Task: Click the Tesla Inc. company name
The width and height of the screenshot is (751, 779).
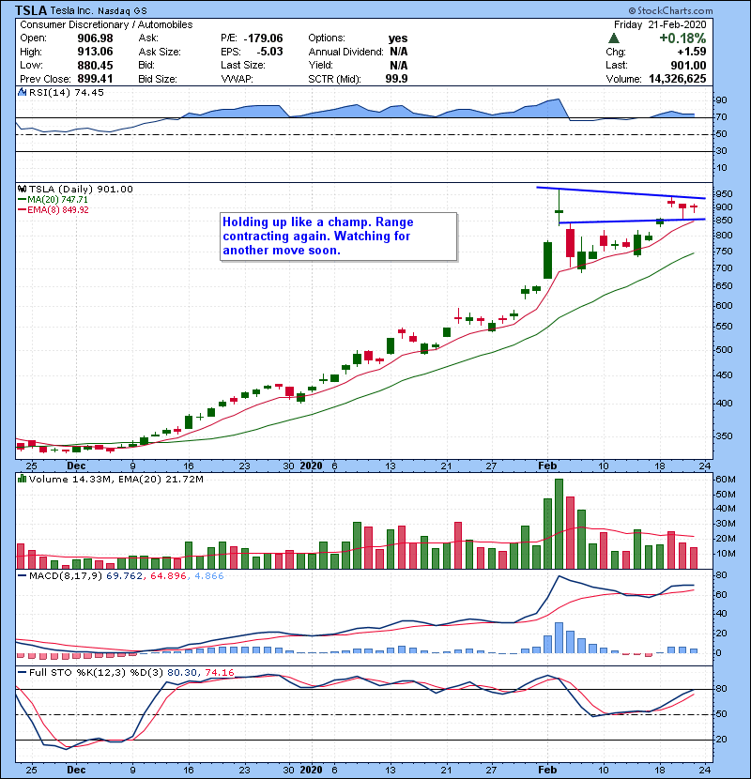Action: click(x=71, y=10)
